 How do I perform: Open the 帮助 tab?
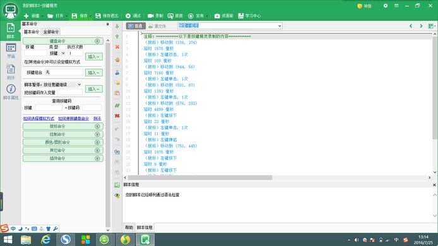129,227
